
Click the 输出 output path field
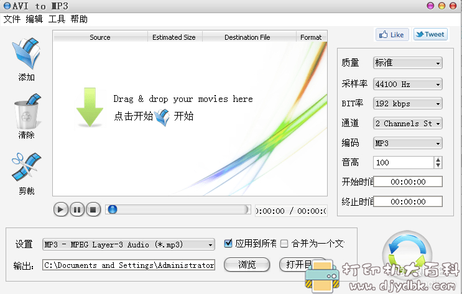pos(129,265)
